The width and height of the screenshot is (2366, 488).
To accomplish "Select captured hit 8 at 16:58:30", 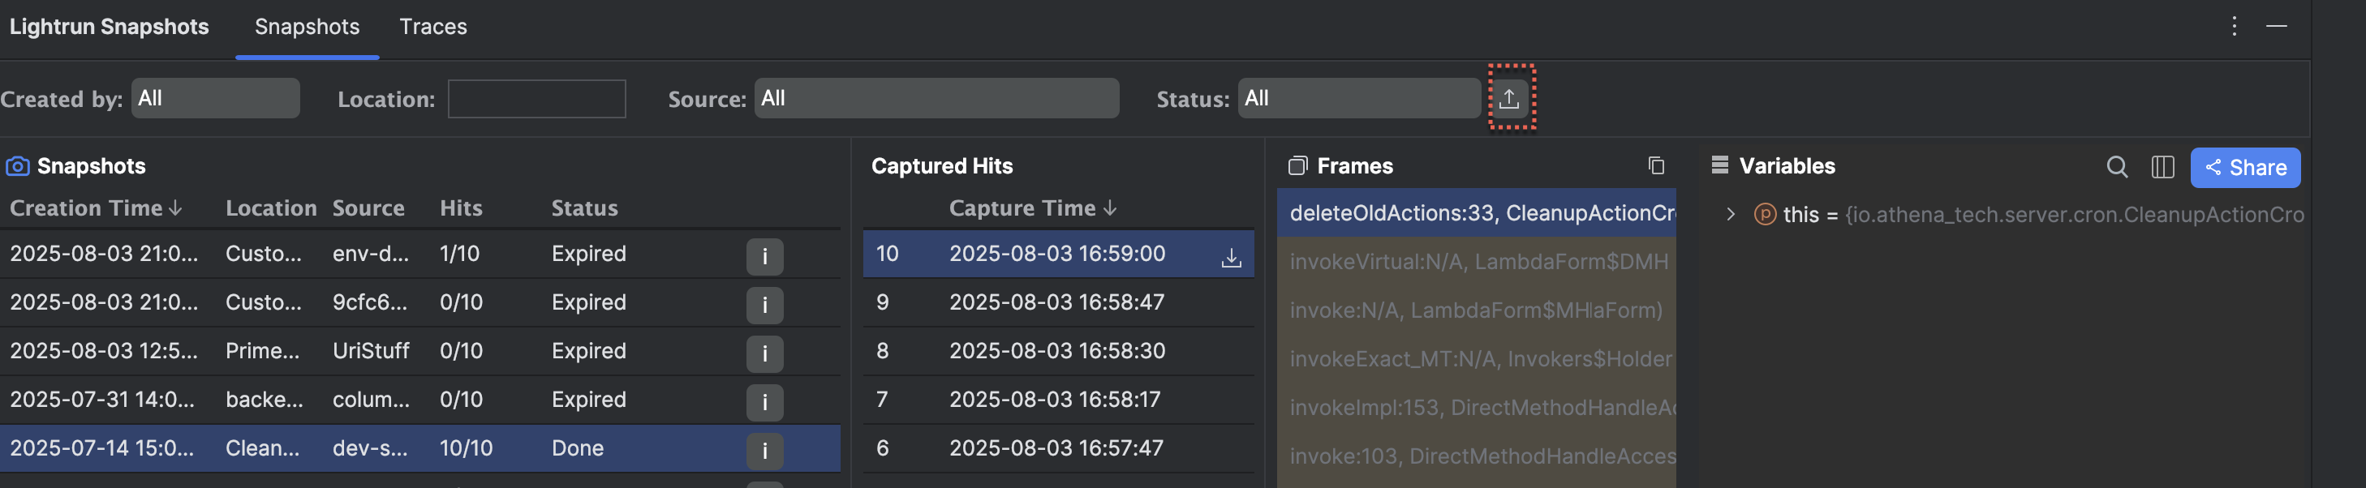I will [x=1056, y=350].
